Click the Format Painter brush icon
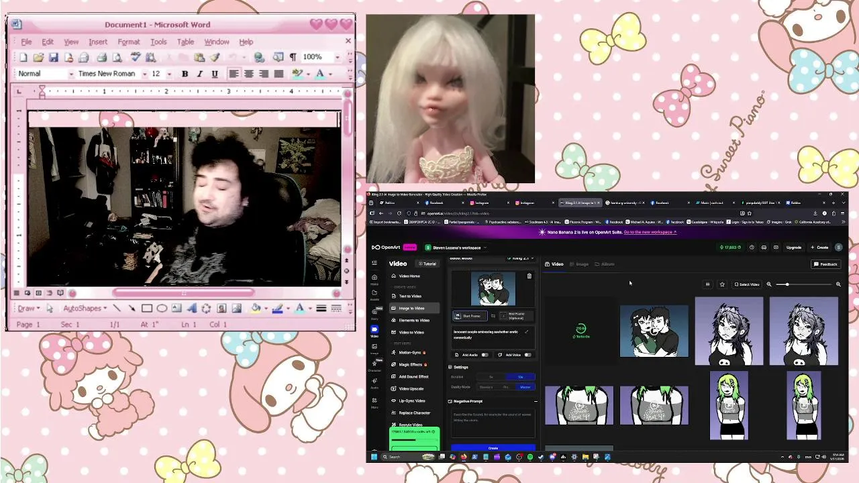Screen dimensions: 859x483 (x=215, y=58)
